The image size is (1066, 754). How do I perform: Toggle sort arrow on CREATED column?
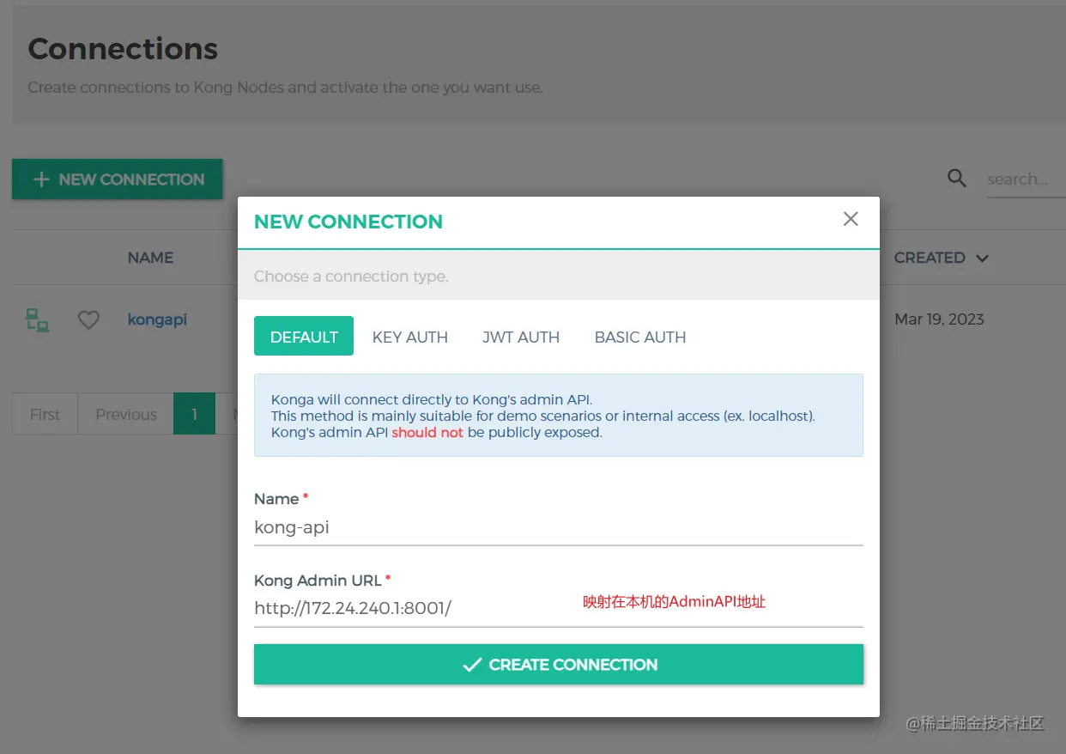(983, 258)
